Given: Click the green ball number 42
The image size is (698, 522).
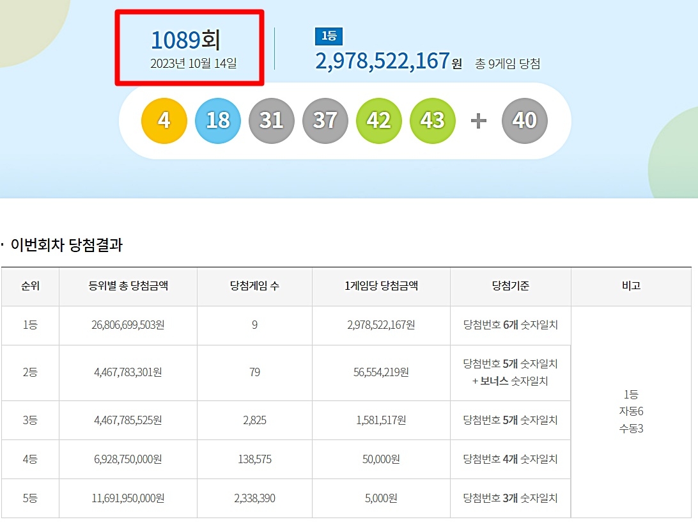Looking at the screenshot, I should (x=379, y=121).
